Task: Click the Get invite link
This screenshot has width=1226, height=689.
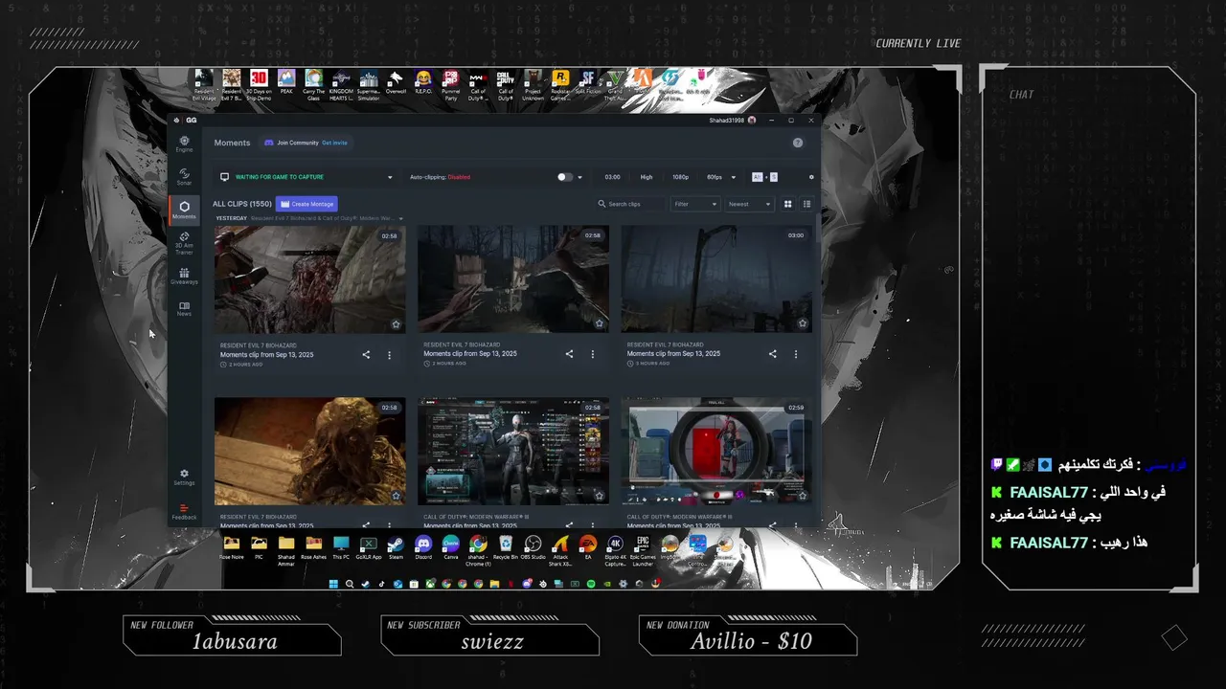Action: [x=334, y=143]
